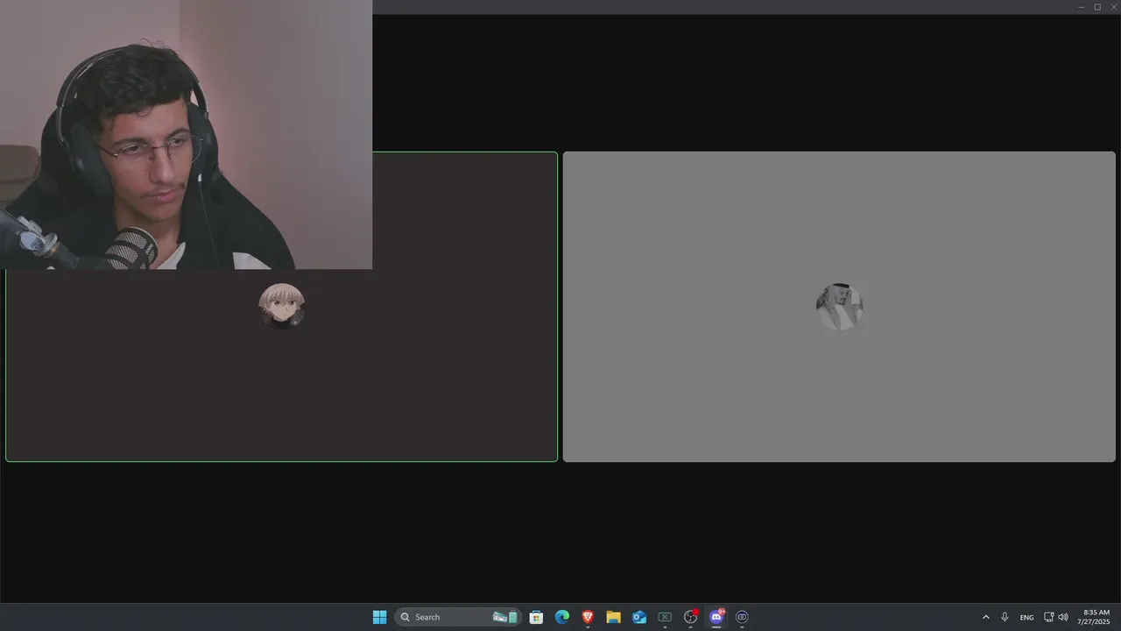
Task: Open Outlook from the taskbar
Action: click(x=639, y=617)
